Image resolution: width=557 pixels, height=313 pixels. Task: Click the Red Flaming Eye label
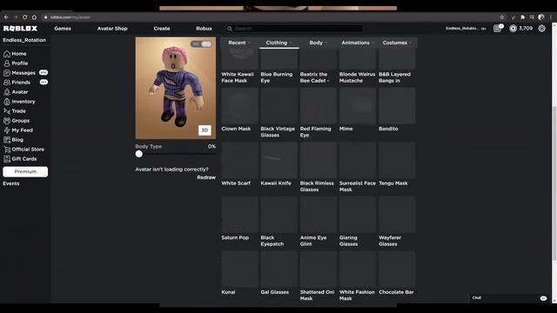click(315, 132)
